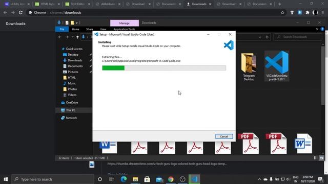Image resolution: width=328 pixels, height=184 pixels.
Task: Select Desktop in File Explorer sidebar
Action: pos(73,55)
